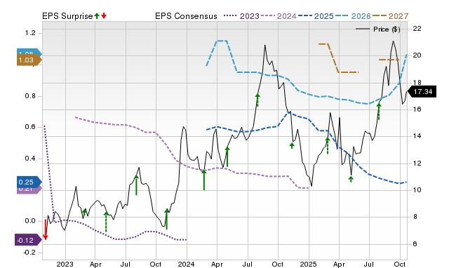Viewport: 449px width, 268px height.
Task: Click the green surprise arrow near August 2025
Action: [379, 112]
